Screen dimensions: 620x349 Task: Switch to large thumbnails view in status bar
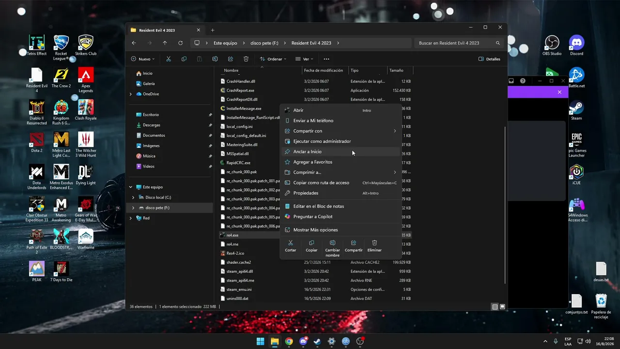pos(502,307)
